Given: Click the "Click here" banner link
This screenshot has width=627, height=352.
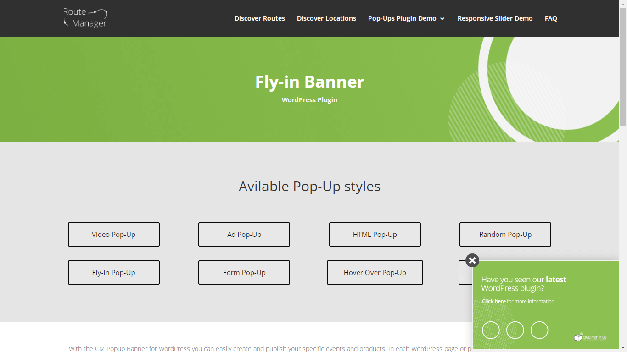Looking at the screenshot, I should tap(494, 301).
